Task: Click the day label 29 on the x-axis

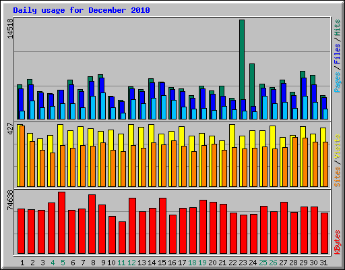Action: [x=303, y=263]
